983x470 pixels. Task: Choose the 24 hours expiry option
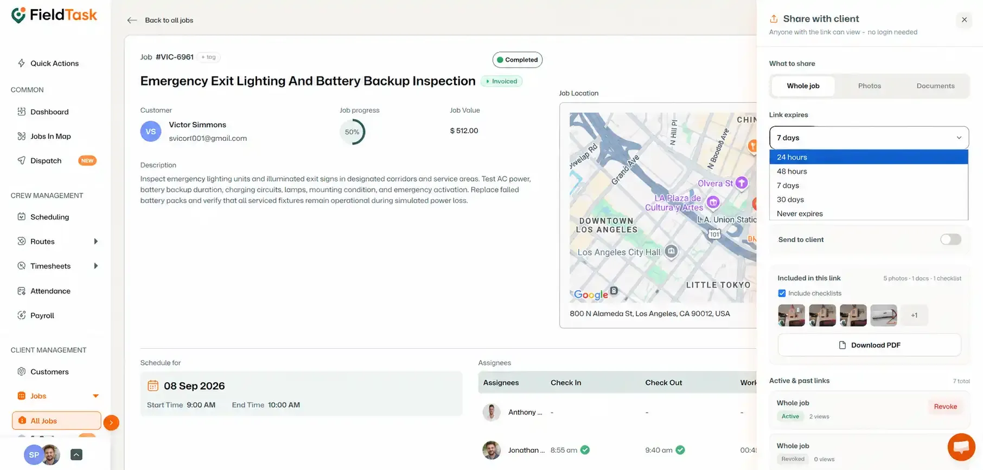pyautogui.click(x=869, y=157)
